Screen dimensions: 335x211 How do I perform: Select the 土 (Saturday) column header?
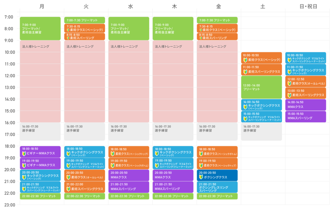262,6
